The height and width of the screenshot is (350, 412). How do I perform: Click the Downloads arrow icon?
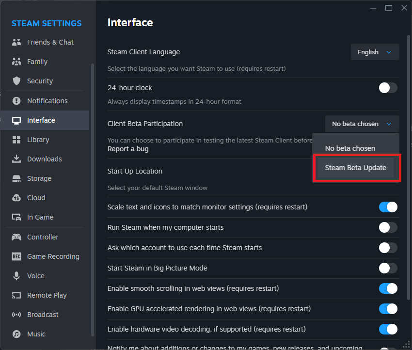click(x=16, y=159)
